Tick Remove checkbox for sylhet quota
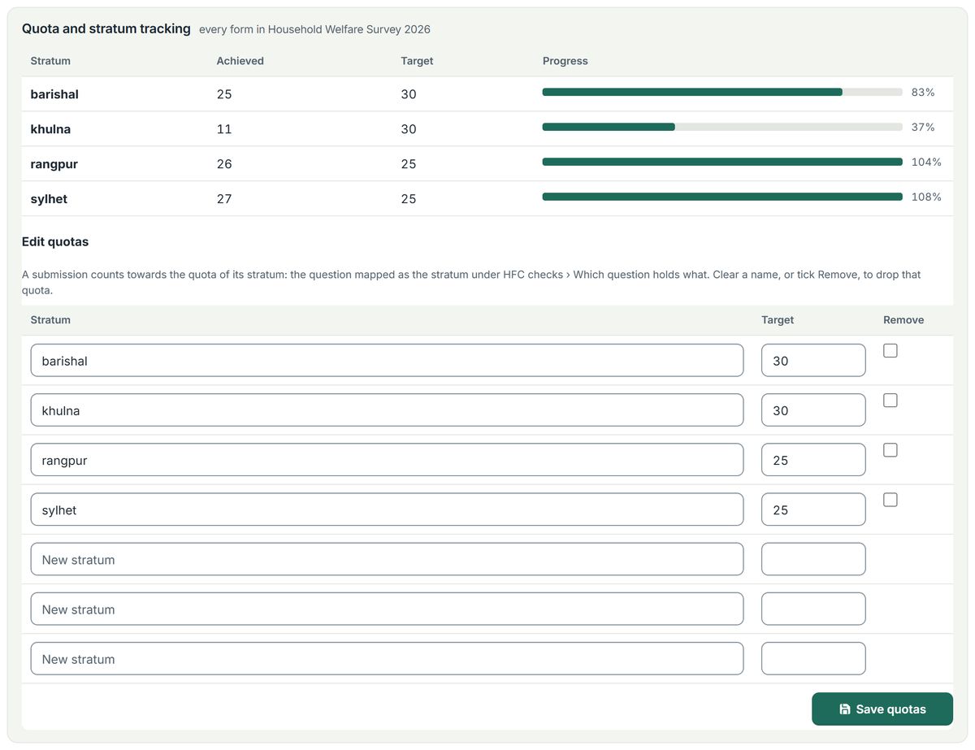Screen dimensions: 975x750 pos(890,499)
